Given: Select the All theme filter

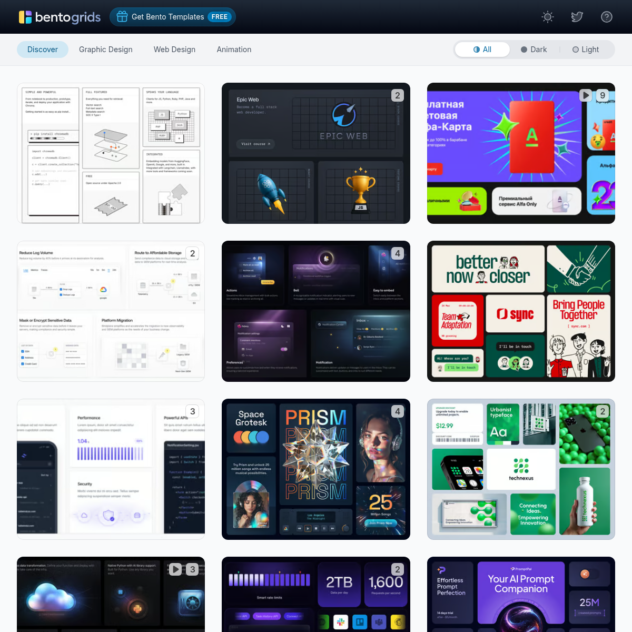Looking at the screenshot, I should [482, 50].
